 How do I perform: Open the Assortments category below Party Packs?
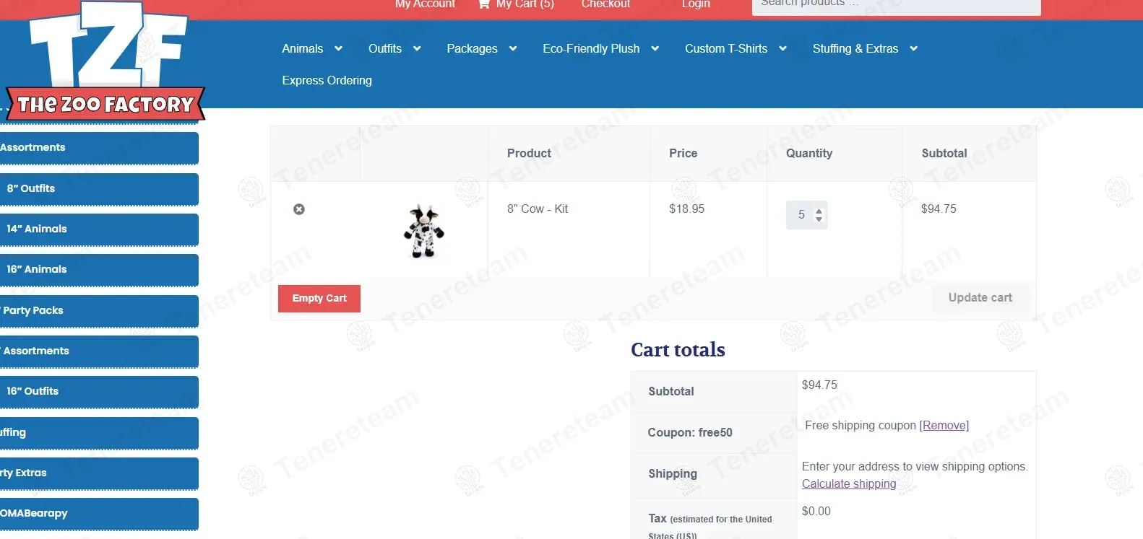point(99,351)
